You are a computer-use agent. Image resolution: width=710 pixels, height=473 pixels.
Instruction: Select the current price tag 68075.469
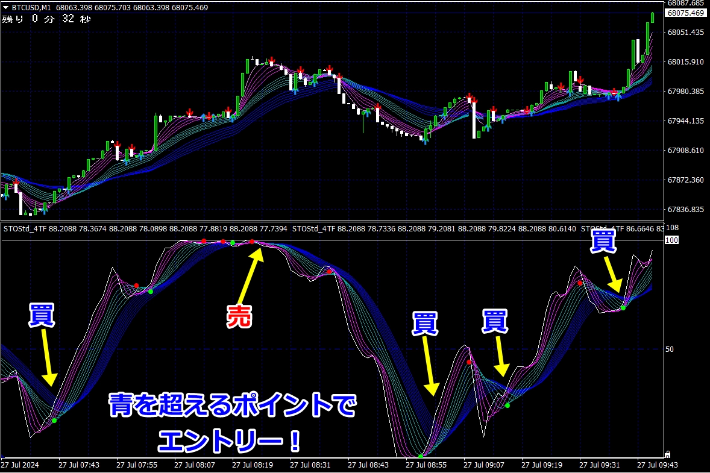(x=686, y=13)
